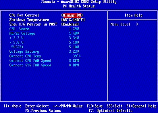Click the + 5.0 V label
The image size is (158, 113).
point(16,42)
